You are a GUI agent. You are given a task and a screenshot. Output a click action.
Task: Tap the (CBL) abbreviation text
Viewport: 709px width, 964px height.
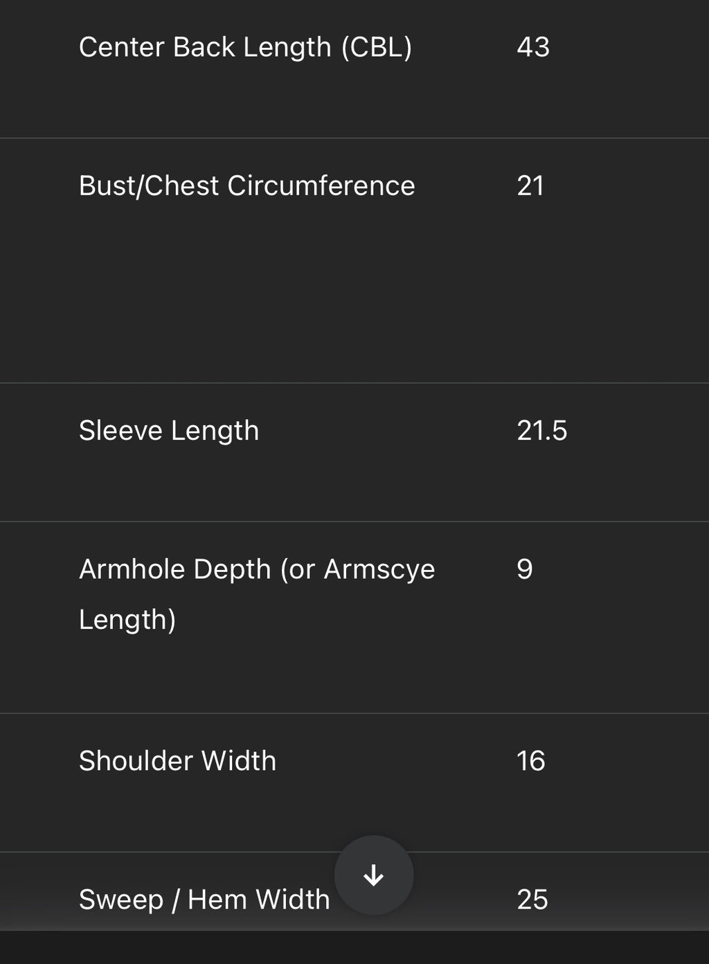tap(376, 47)
